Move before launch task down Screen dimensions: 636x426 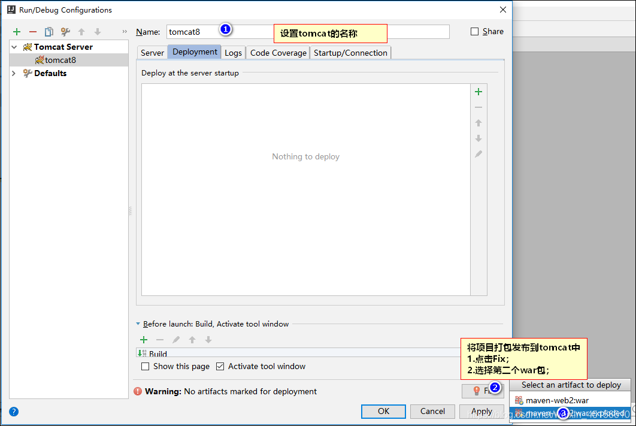[208, 340]
